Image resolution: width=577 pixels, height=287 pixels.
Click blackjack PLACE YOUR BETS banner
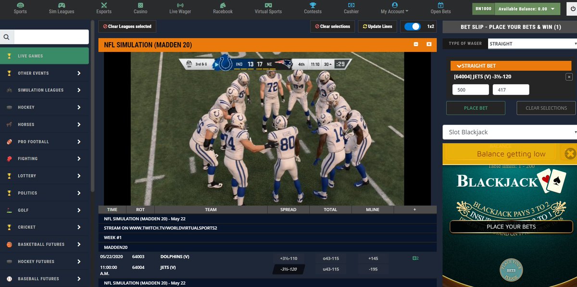[511, 226]
